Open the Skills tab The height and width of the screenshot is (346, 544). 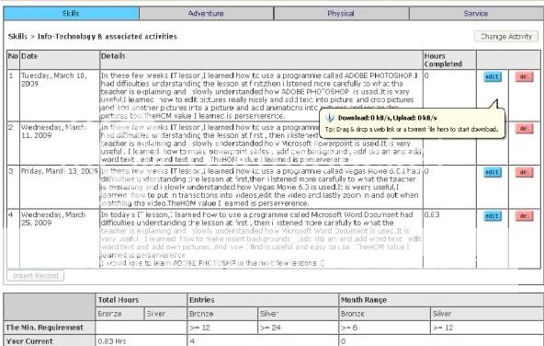pos(71,14)
